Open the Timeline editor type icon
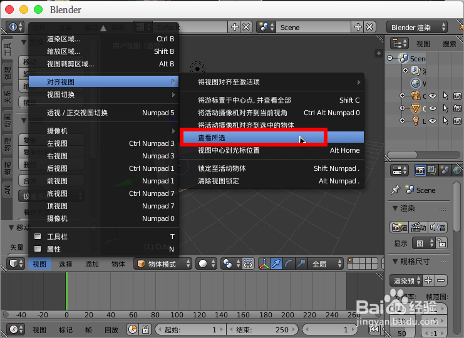This screenshot has height=338, width=464. 16,329
